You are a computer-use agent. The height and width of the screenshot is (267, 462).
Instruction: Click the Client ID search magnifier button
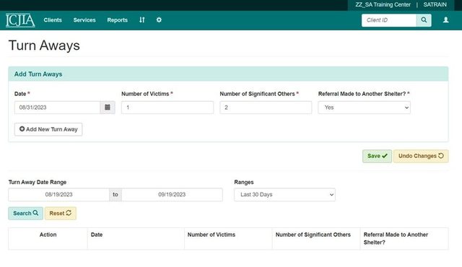coord(424,20)
